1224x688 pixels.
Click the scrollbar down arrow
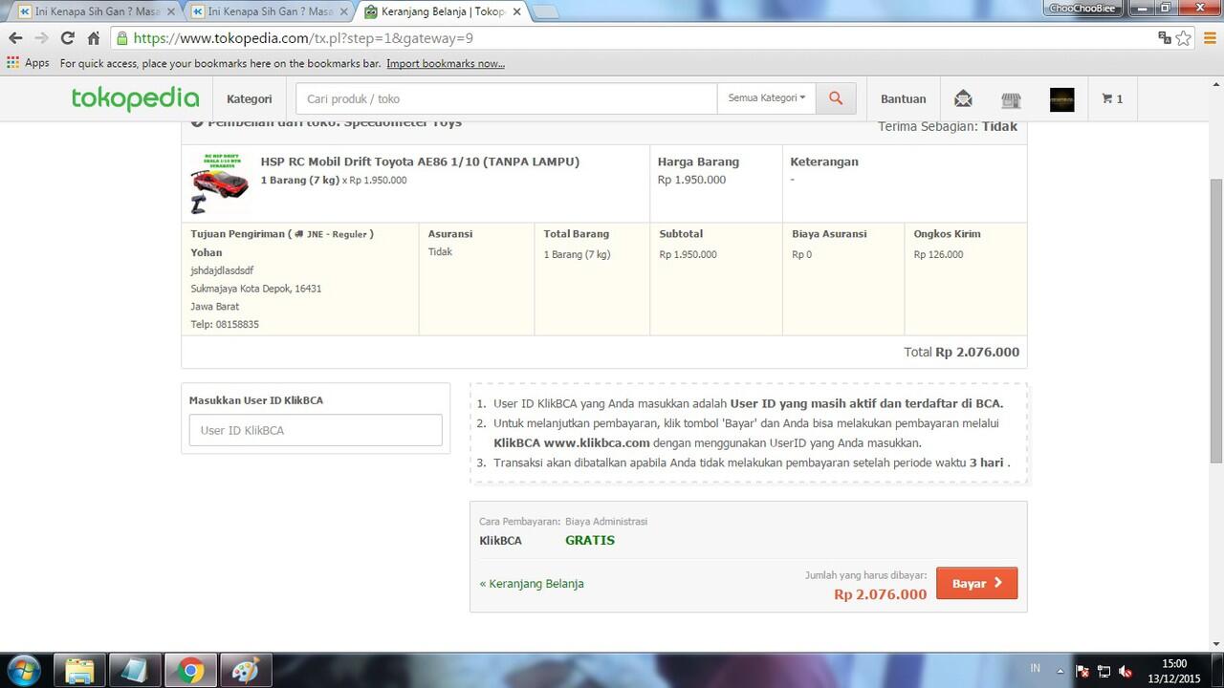click(x=1215, y=643)
